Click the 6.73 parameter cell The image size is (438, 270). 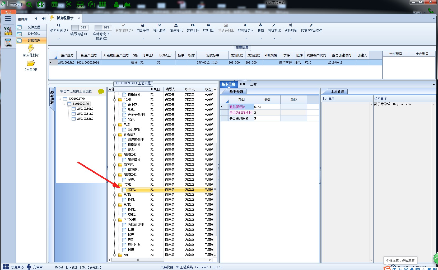(x=267, y=107)
